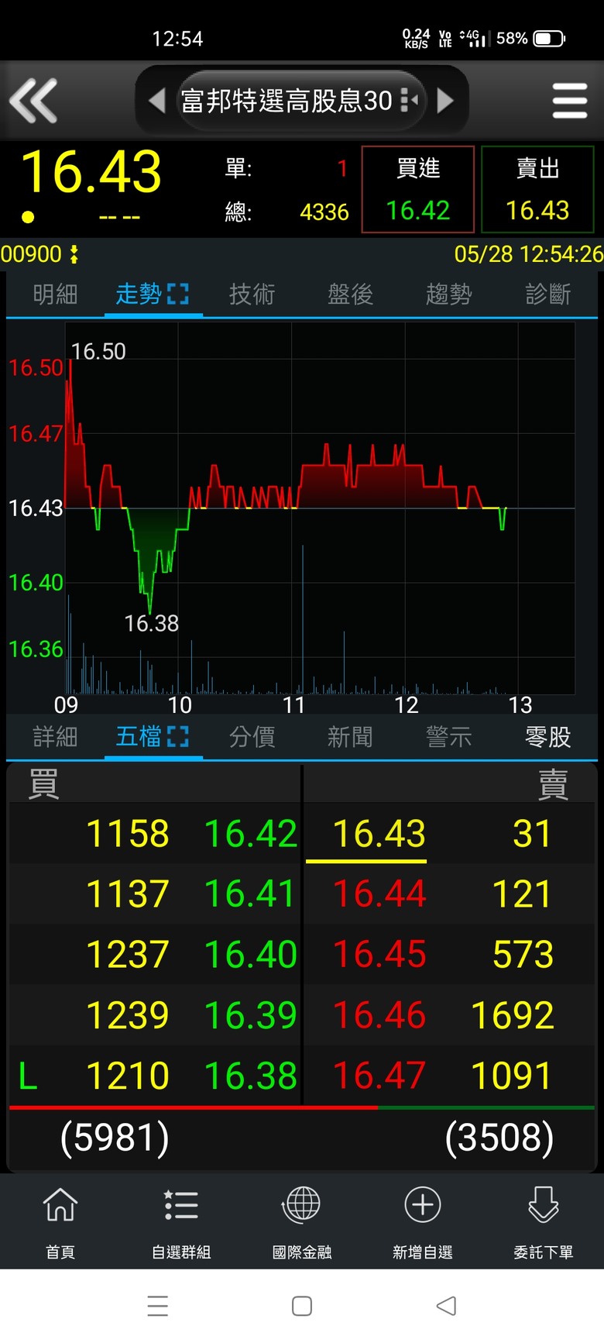Switch to the 詳細 tab
Viewport: 604px width, 1343px height.
[x=55, y=737]
